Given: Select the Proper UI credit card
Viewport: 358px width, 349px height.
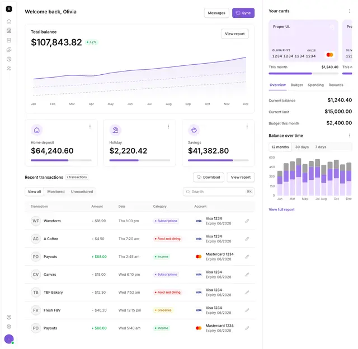Looking at the screenshot, I should (x=303, y=41).
